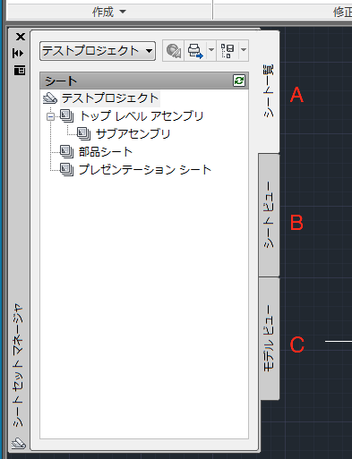Select the テストプロジェクト root tree node

[x=110, y=98]
